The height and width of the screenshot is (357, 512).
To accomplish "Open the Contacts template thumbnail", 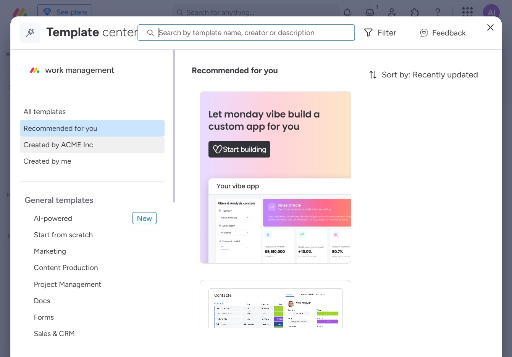I will 275,304.
